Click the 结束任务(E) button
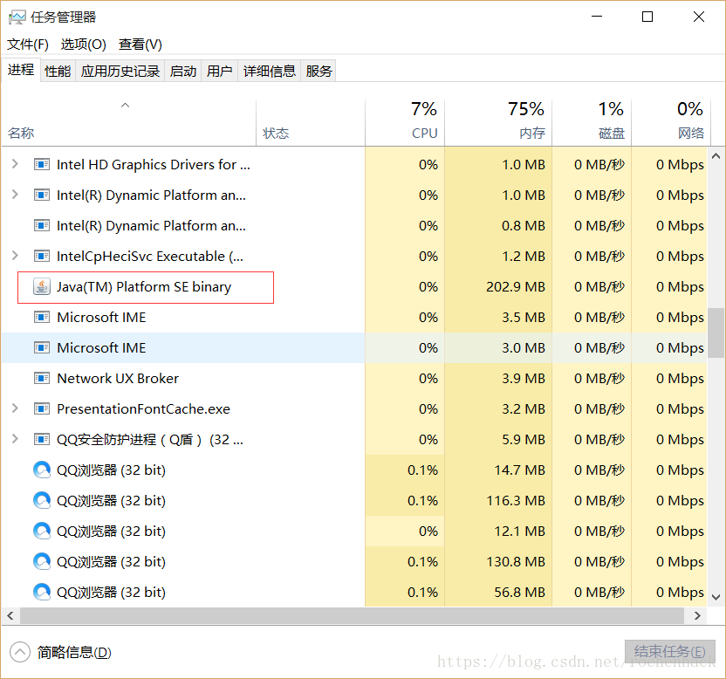Image resolution: width=726 pixels, height=679 pixels. pyautogui.click(x=669, y=652)
